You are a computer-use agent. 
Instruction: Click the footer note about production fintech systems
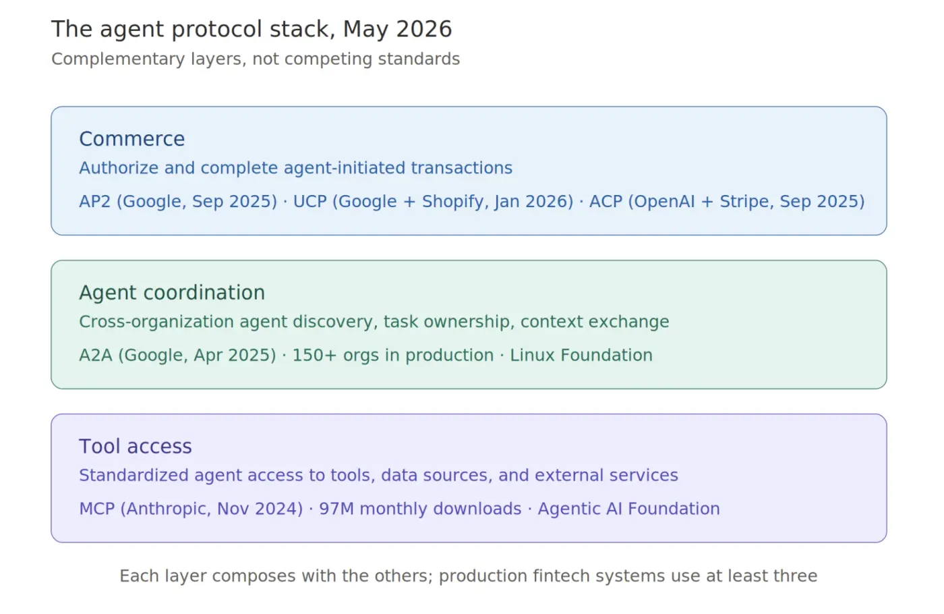pyautogui.click(x=469, y=576)
